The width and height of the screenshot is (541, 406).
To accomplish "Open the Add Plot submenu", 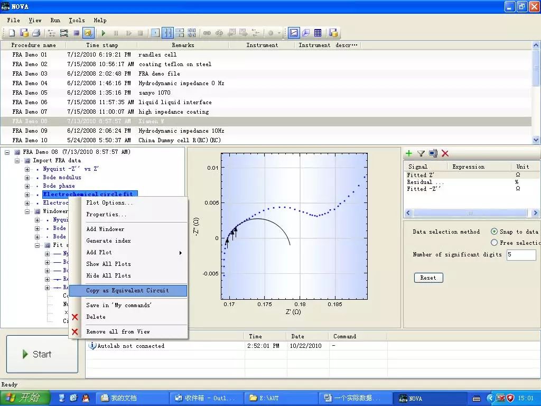I will pyautogui.click(x=128, y=253).
